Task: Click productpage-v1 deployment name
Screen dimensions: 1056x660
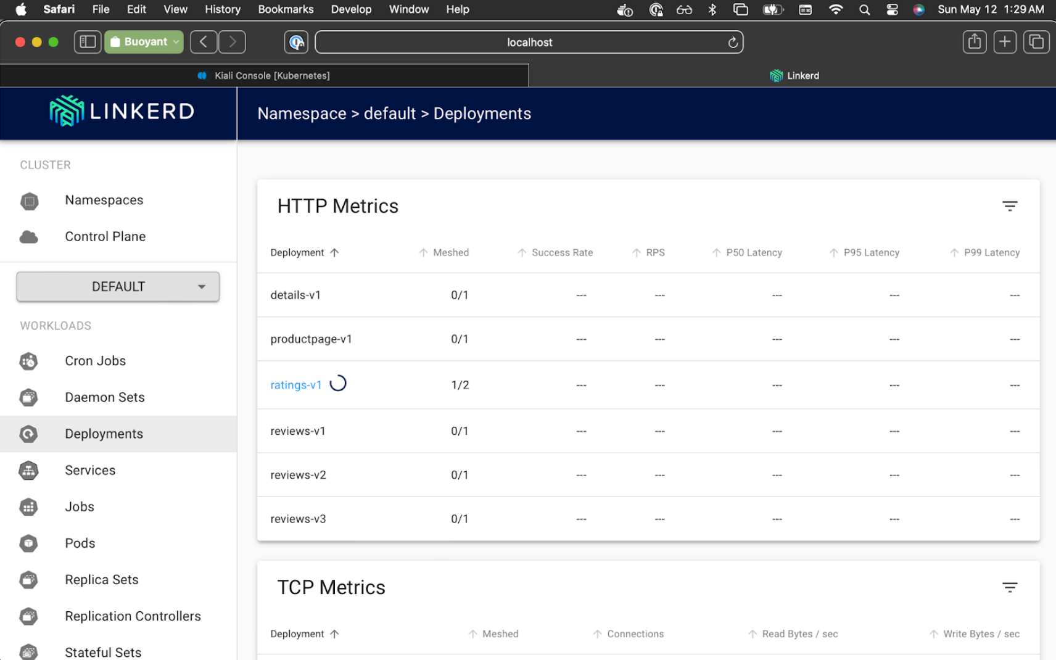Action: [311, 339]
